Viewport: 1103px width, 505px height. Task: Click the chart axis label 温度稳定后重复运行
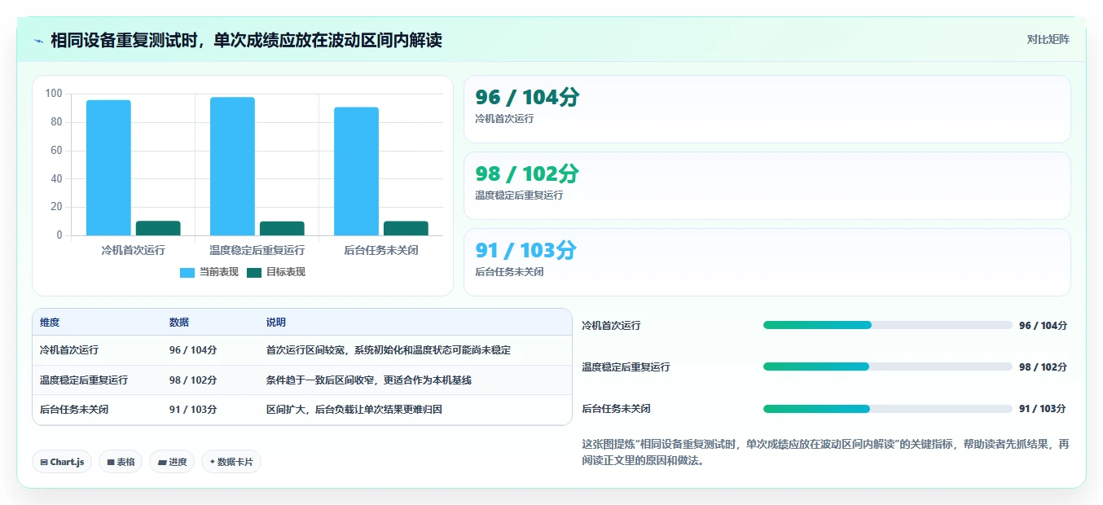coord(257,250)
